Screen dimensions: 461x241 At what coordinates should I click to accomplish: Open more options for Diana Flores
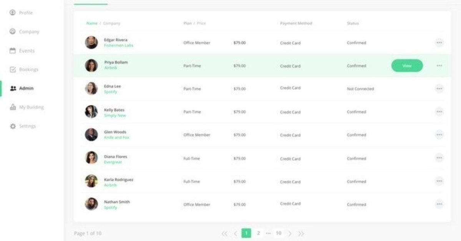pos(439,158)
